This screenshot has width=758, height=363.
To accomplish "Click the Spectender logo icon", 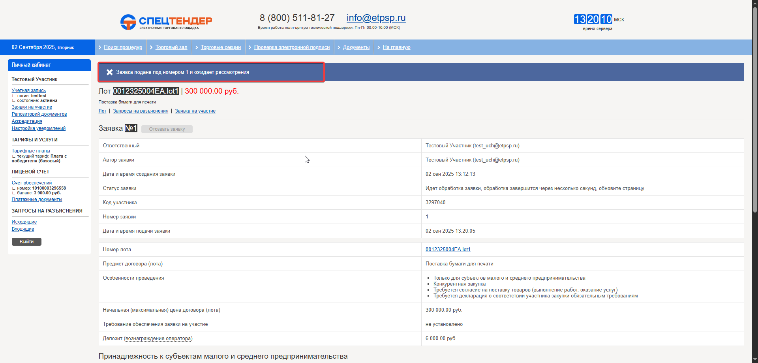I will pos(128,22).
